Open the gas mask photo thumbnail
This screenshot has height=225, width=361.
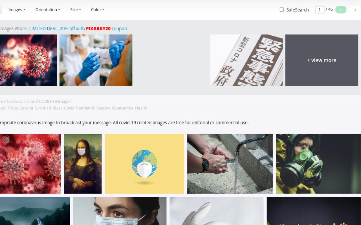[318, 164]
